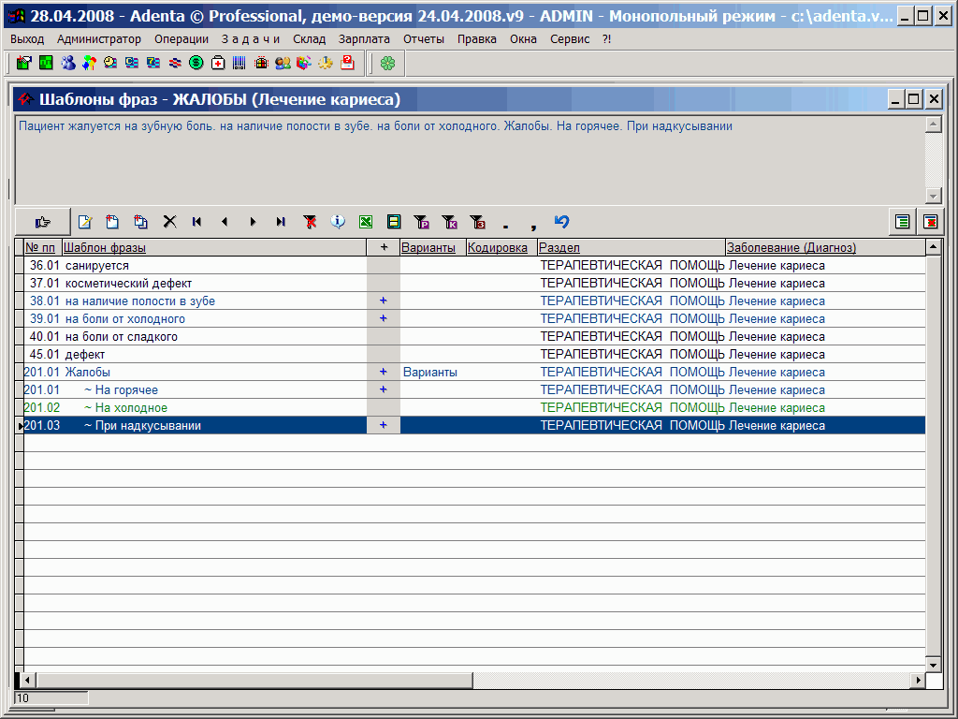Click the pointing hand select button

(x=42, y=222)
